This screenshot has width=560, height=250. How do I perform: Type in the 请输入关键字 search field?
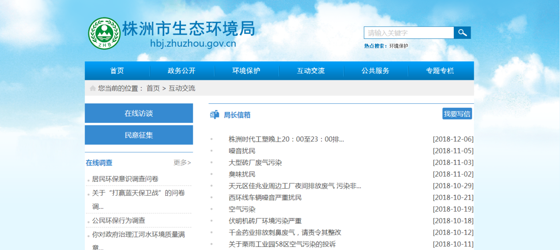coord(408,33)
